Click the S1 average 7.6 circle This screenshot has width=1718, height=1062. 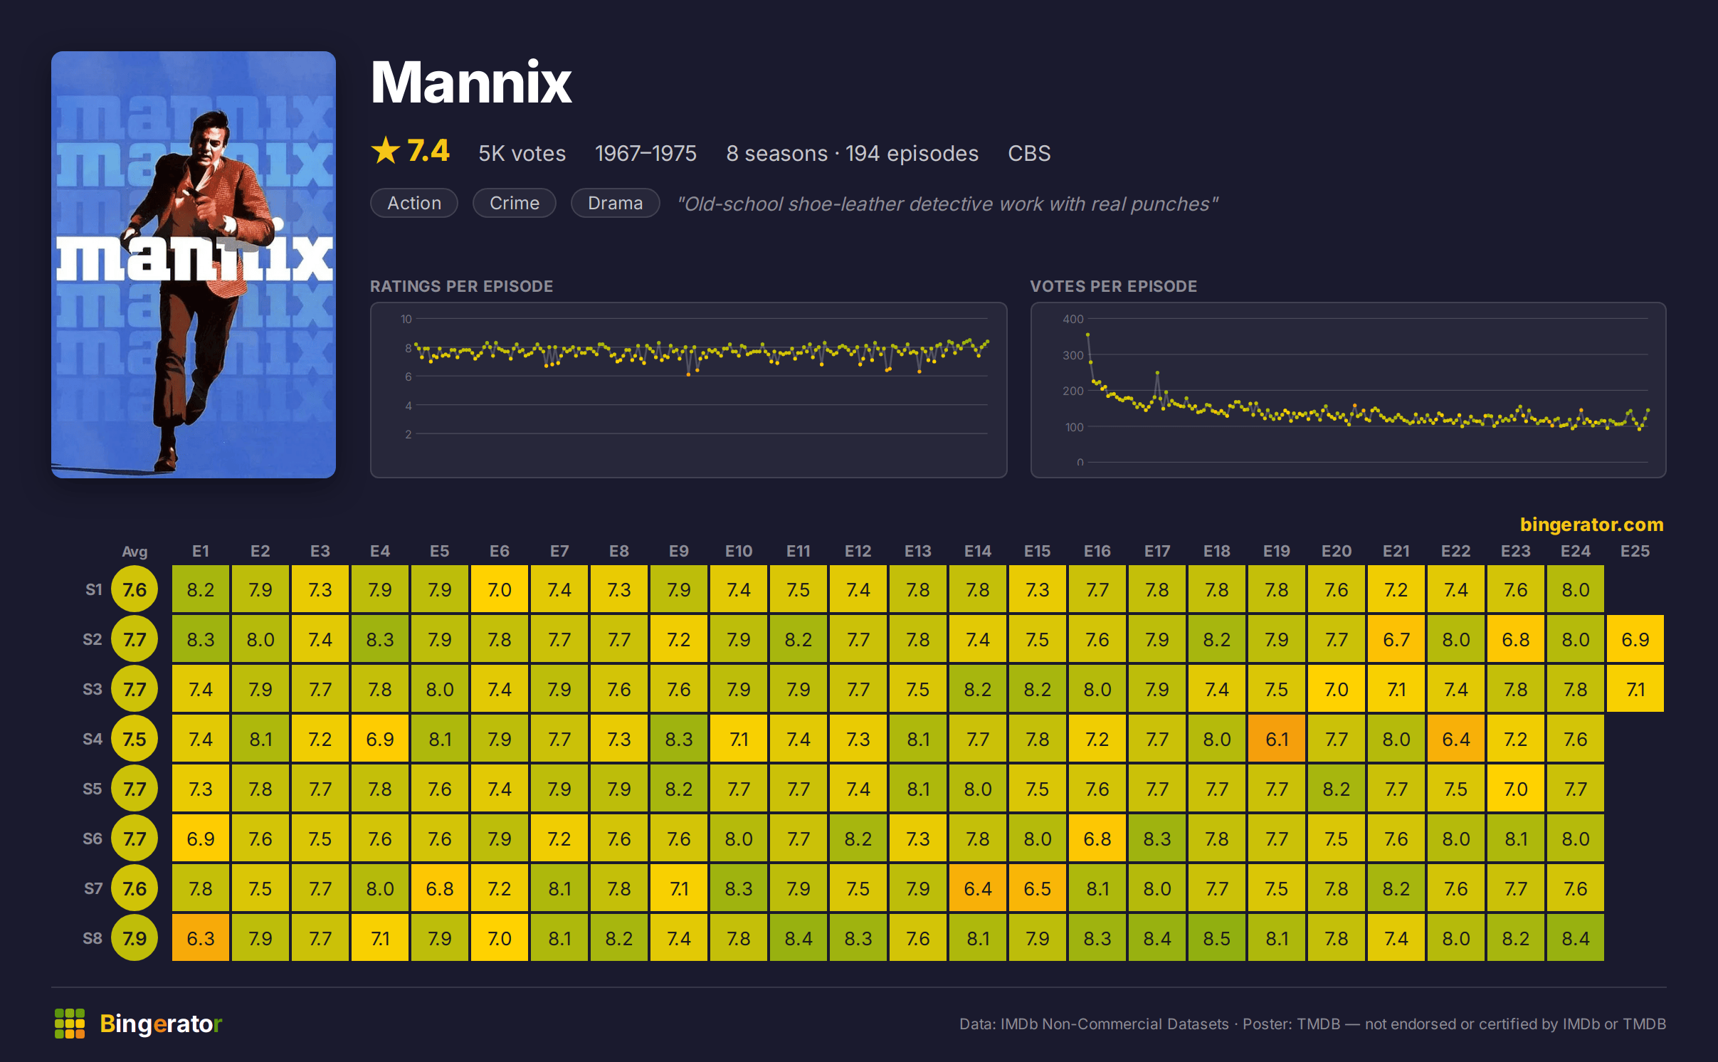click(135, 589)
